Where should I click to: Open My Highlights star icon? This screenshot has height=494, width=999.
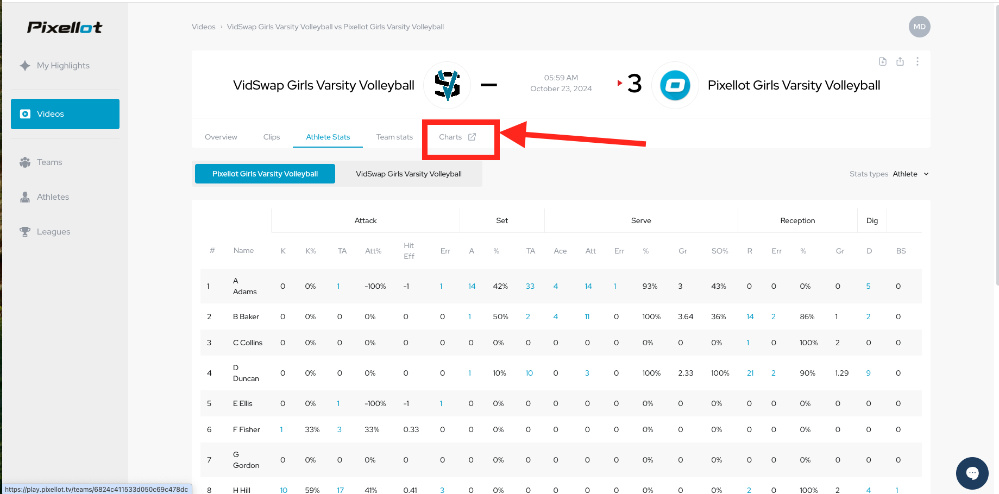pos(25,66)
